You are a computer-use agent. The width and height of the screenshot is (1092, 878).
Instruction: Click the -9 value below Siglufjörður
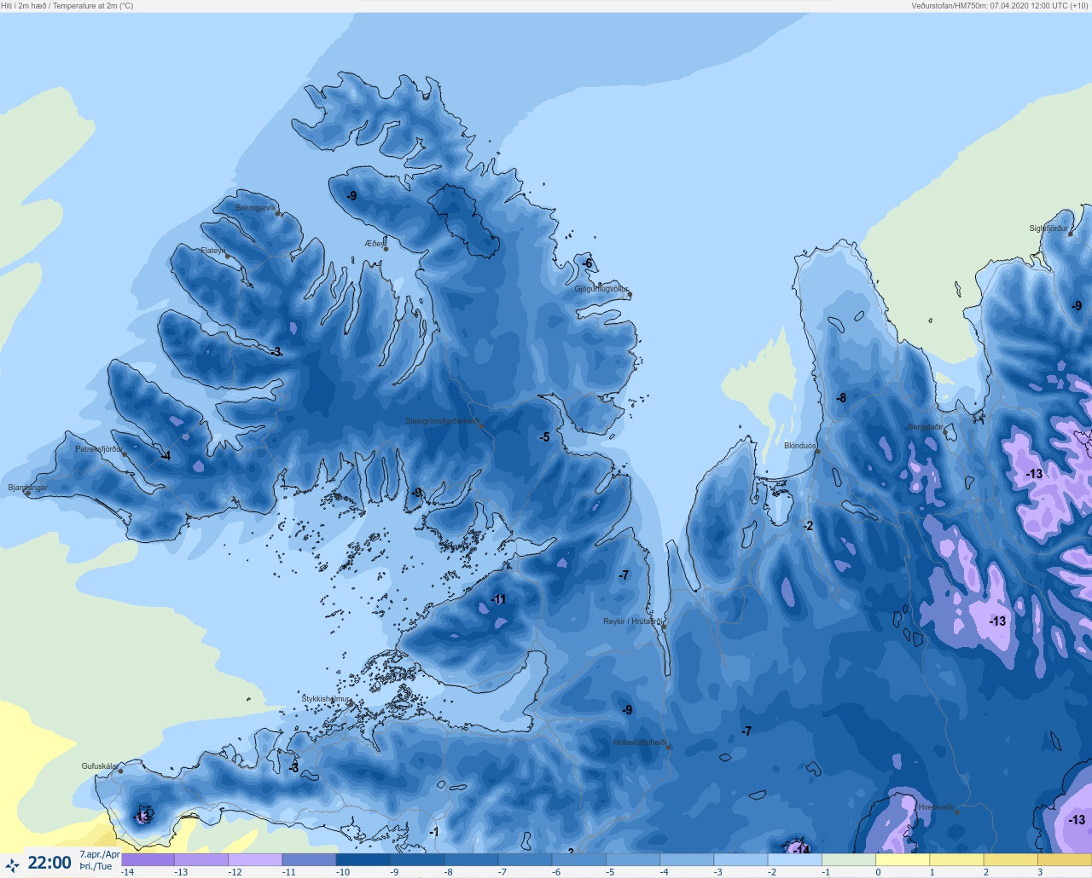[1077, 306]
